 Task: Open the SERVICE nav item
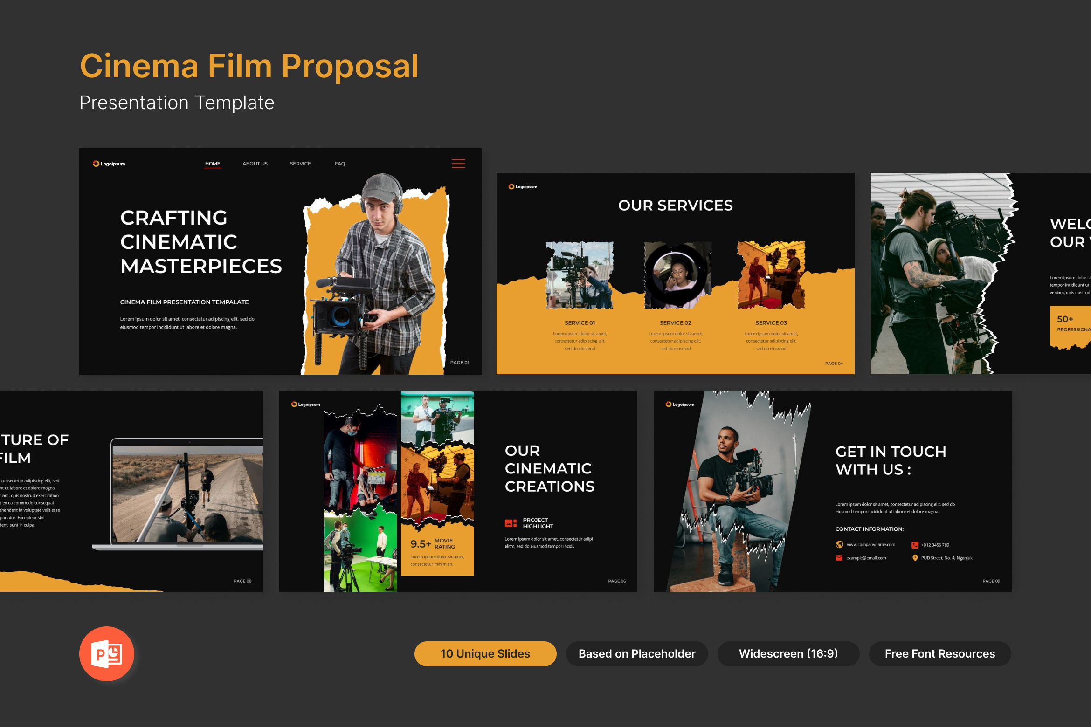300,164
